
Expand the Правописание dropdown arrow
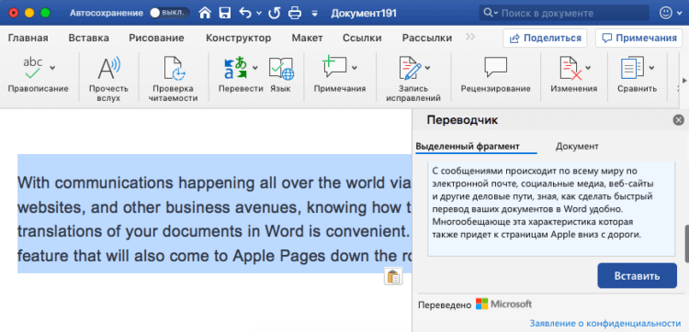[52, 68]
